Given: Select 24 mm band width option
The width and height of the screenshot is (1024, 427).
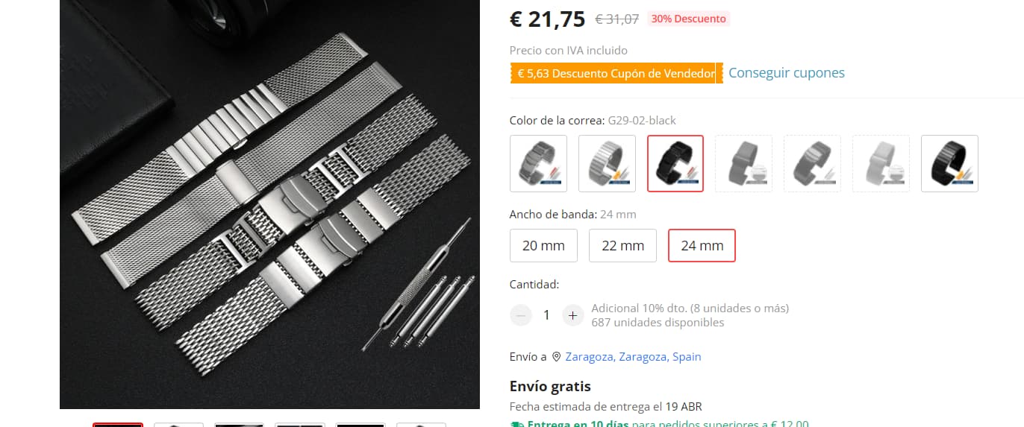Looking at the screenshot, I should point(702,245).
